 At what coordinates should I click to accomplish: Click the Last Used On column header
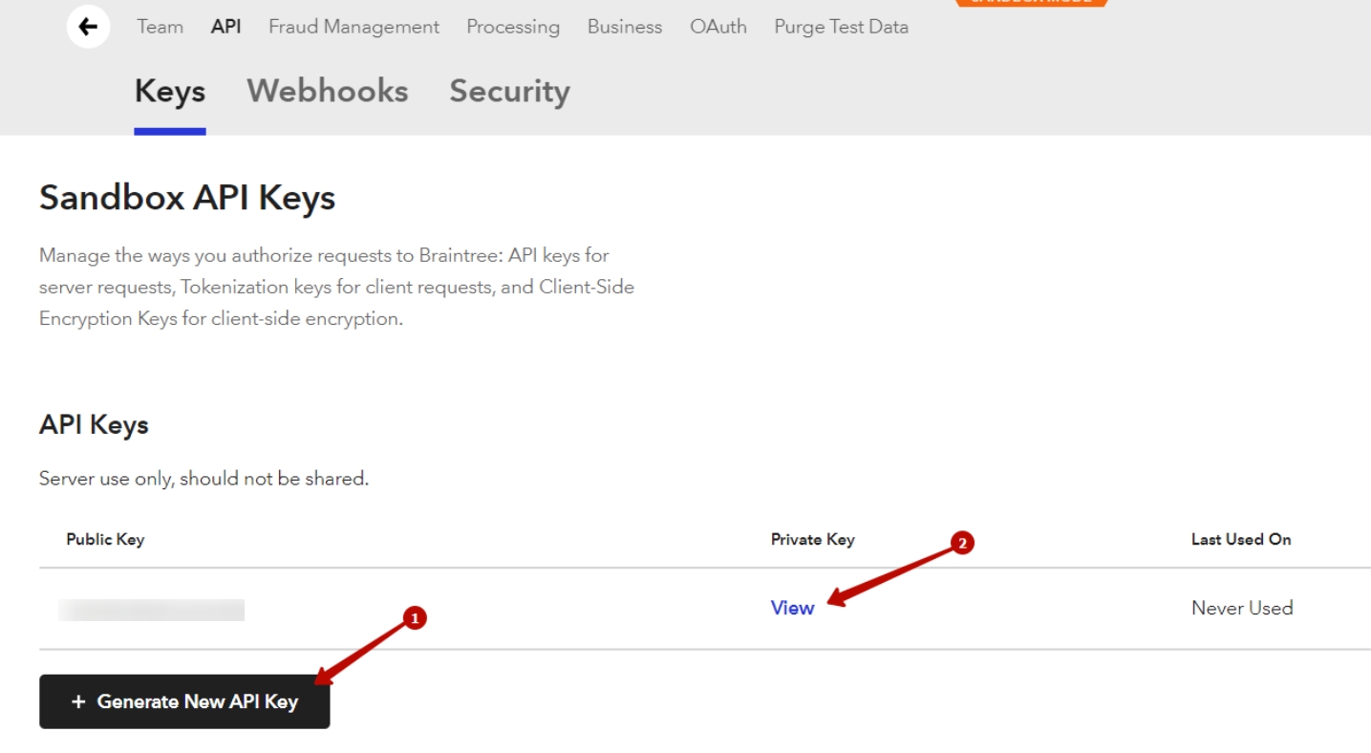coord(1240,540)
